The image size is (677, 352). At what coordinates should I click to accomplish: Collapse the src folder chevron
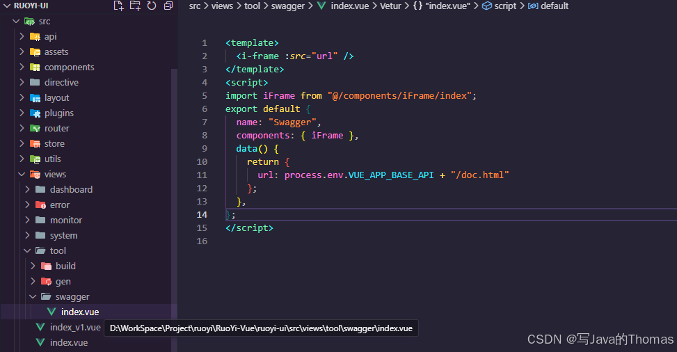click(17, 21)
